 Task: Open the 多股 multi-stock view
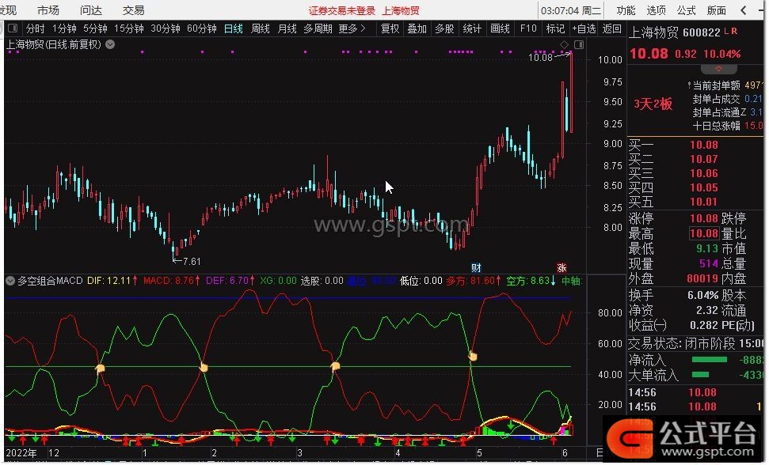(x=444, y=29)
